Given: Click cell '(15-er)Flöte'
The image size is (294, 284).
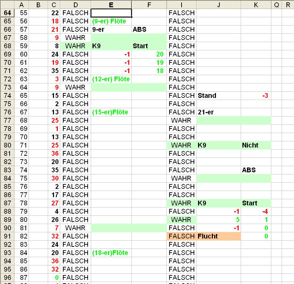Looking at the screenshot, I should coord(110,112).
